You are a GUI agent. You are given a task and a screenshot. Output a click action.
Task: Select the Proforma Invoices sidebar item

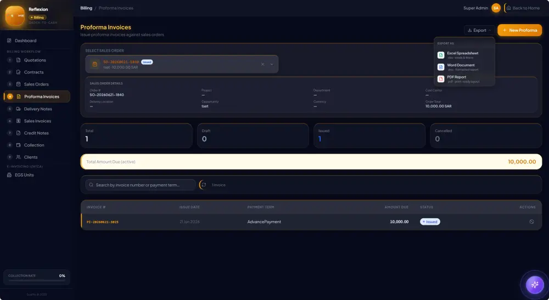[37, 97]
